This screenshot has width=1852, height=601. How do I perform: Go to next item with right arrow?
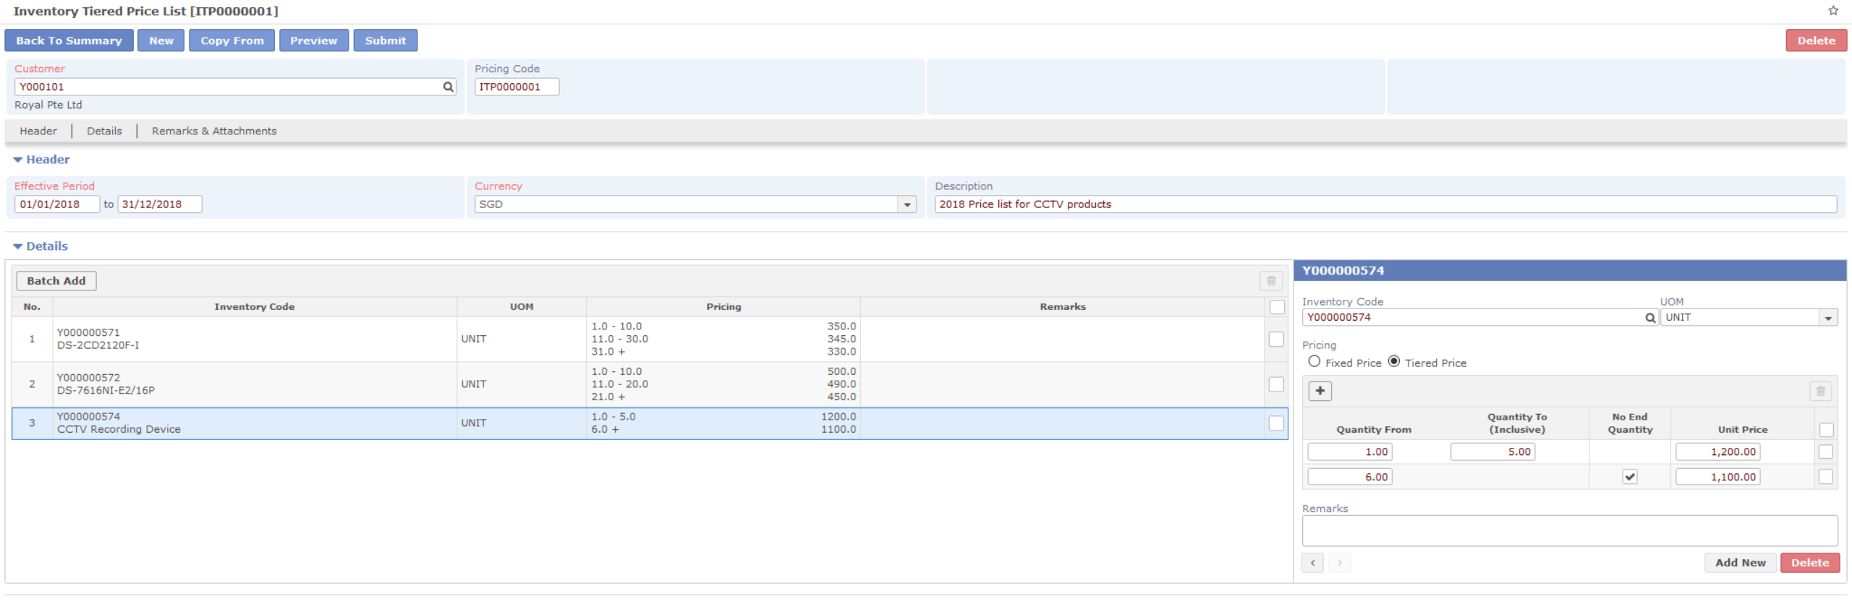[x=1339, y=563]
